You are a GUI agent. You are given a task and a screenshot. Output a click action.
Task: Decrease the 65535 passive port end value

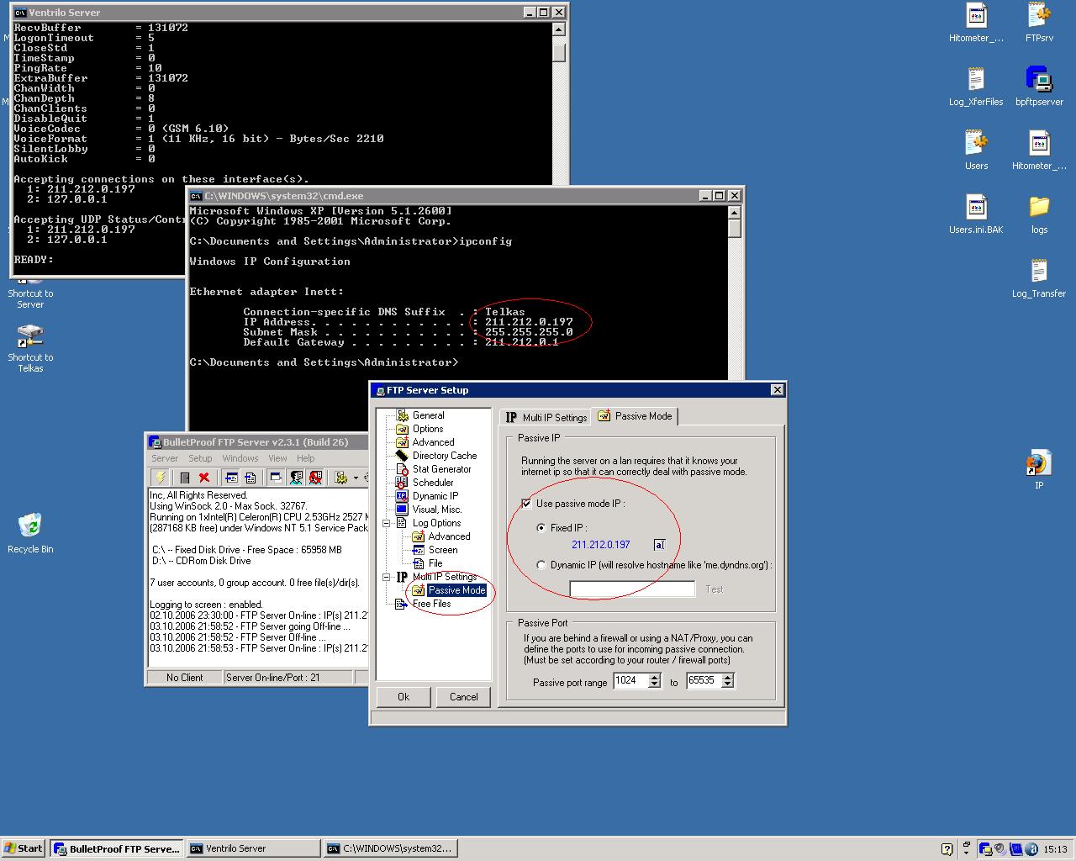pos(728,685)
